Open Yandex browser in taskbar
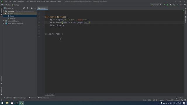187x105 pixels. click(x=12, y=103)
